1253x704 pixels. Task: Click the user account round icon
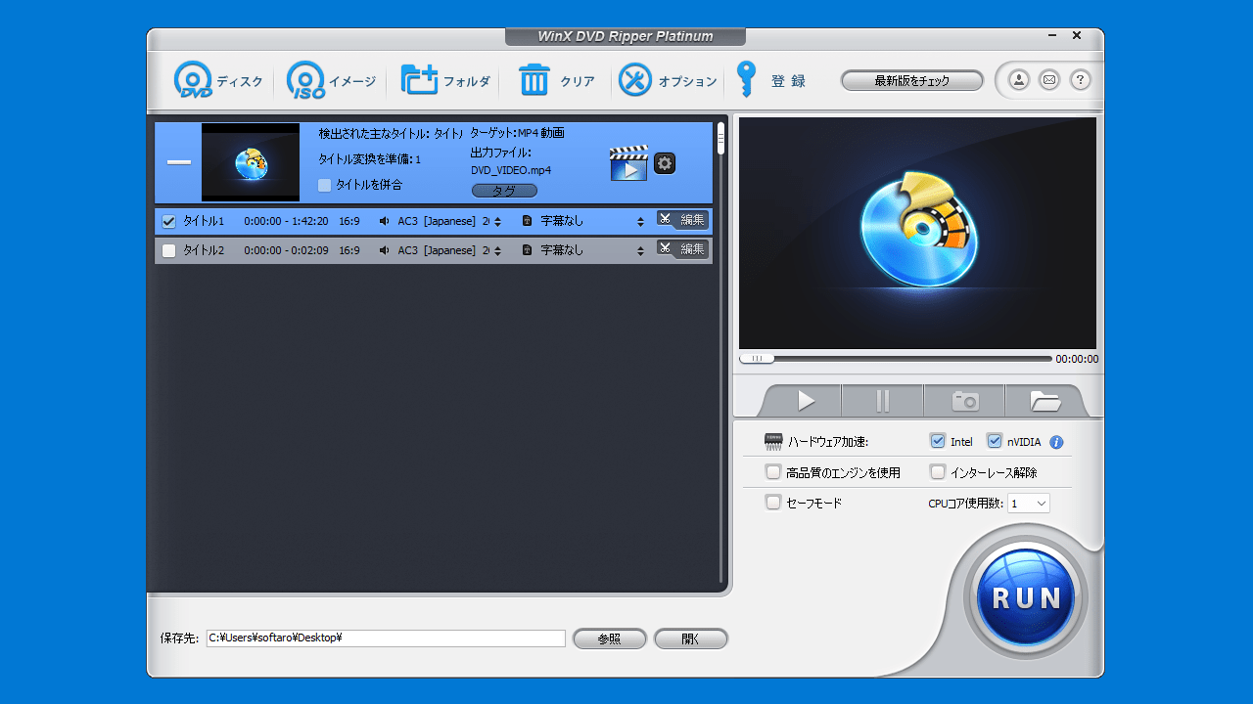coord(1018,80)
